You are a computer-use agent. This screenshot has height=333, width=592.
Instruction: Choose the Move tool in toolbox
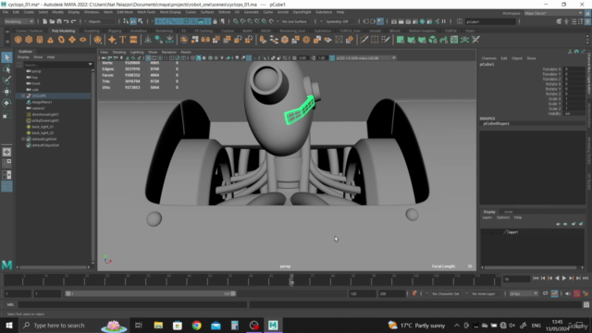pyautogui.click(x=6, y=92)
